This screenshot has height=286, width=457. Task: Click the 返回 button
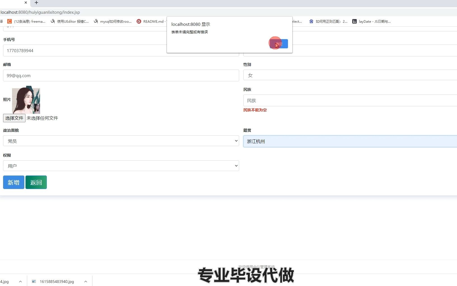coord(36,182)
